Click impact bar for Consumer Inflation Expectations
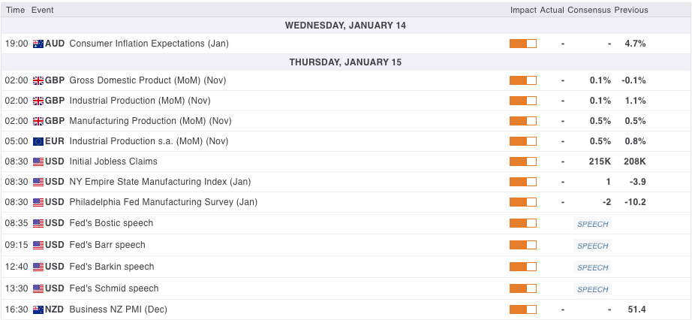 click(523, 44)
